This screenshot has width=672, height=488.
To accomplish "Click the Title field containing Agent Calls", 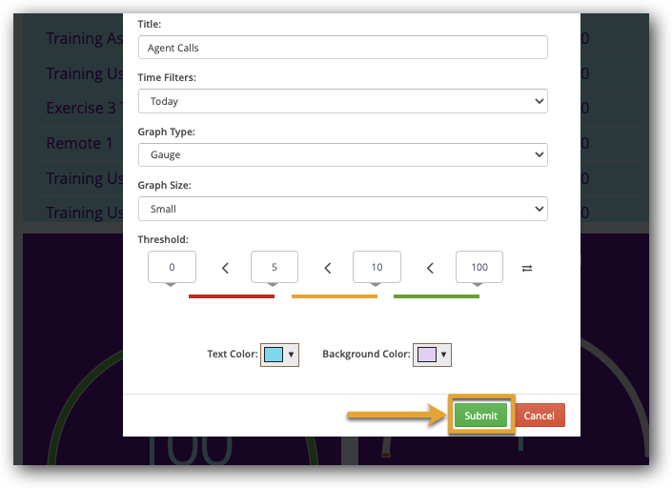I will click(x=342, y=48).
